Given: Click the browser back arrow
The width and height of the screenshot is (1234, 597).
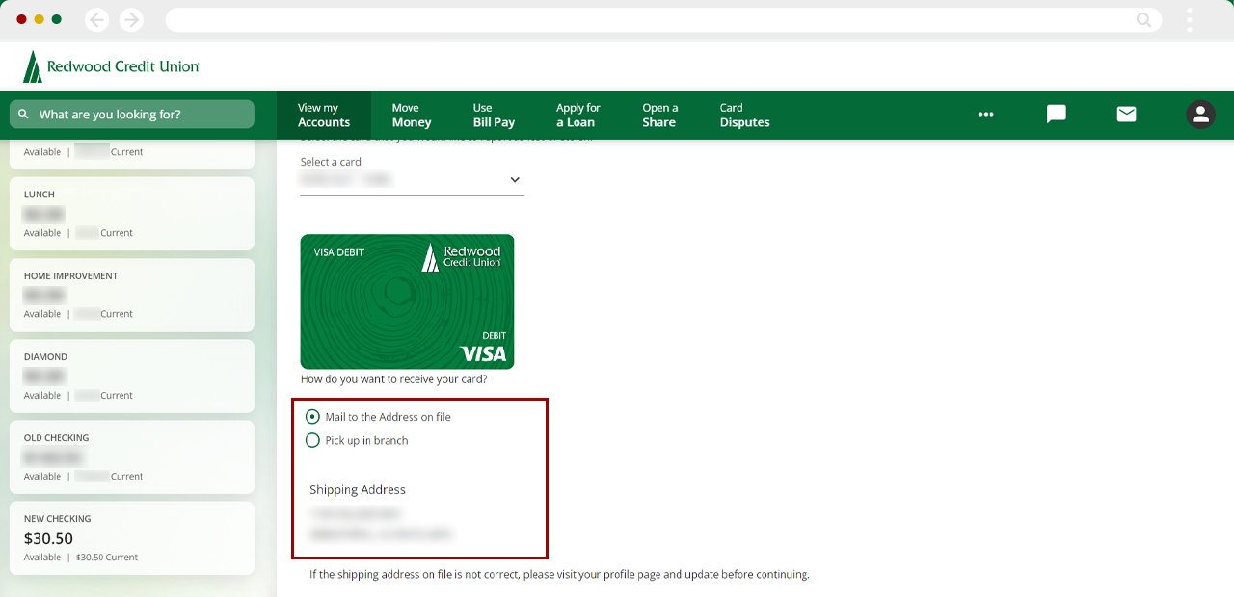Looking at the screenshot, I should (96, 19).
